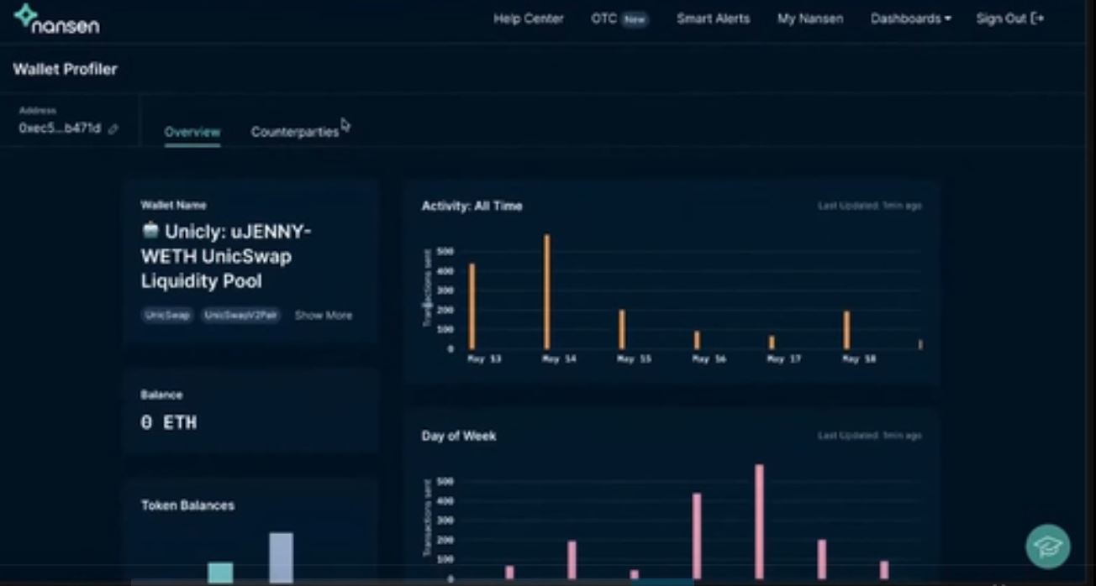This screenshot has width=1096, height=586.
Task: Select the 0 ETH balance value
Action: coord(169,422)
